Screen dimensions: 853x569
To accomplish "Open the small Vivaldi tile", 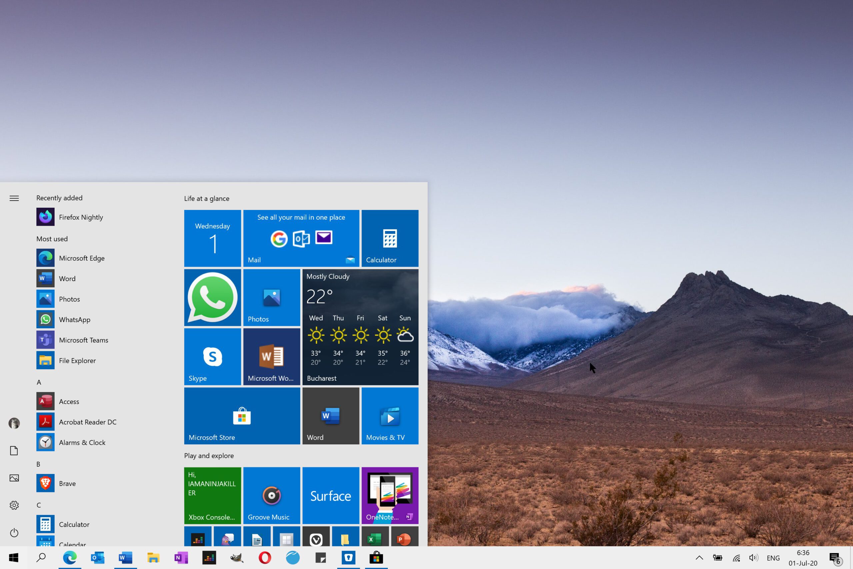I will (x=316, y=536).
